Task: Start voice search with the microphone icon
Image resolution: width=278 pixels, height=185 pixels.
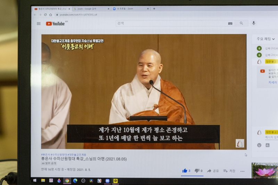Action: pyautogui.click(x=254, y=23)
